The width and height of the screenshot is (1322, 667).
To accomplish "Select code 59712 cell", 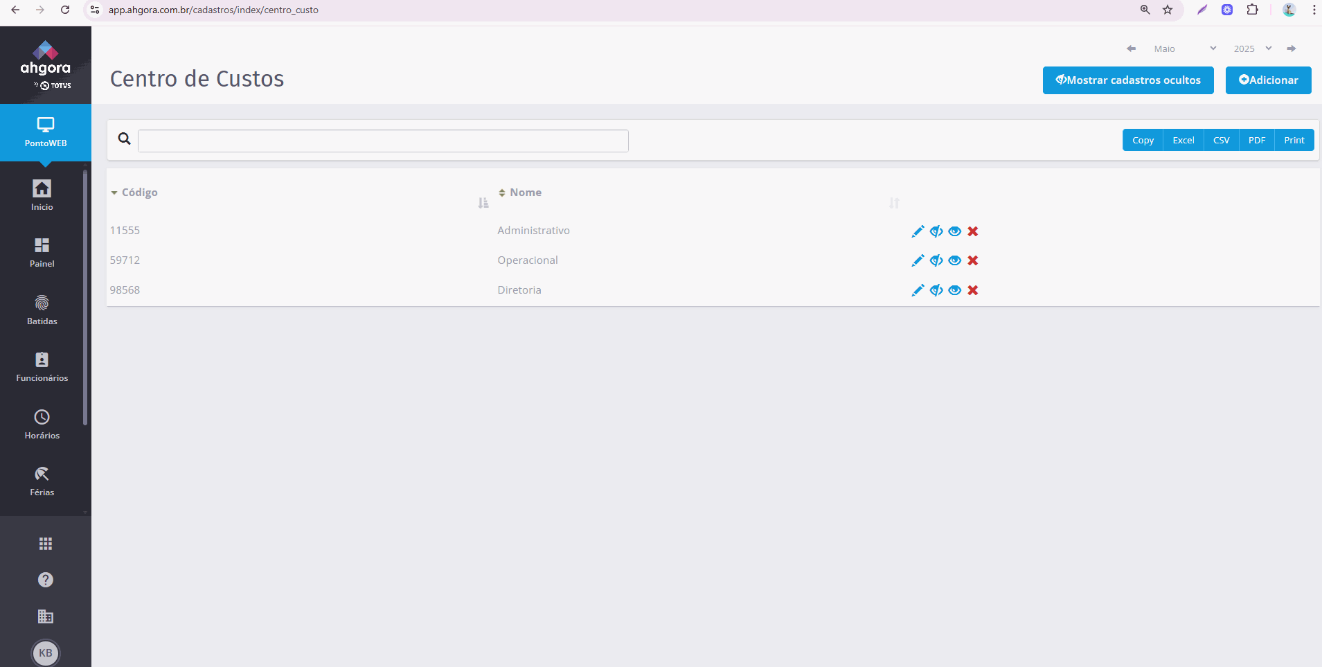I will [x=125, y=260].
